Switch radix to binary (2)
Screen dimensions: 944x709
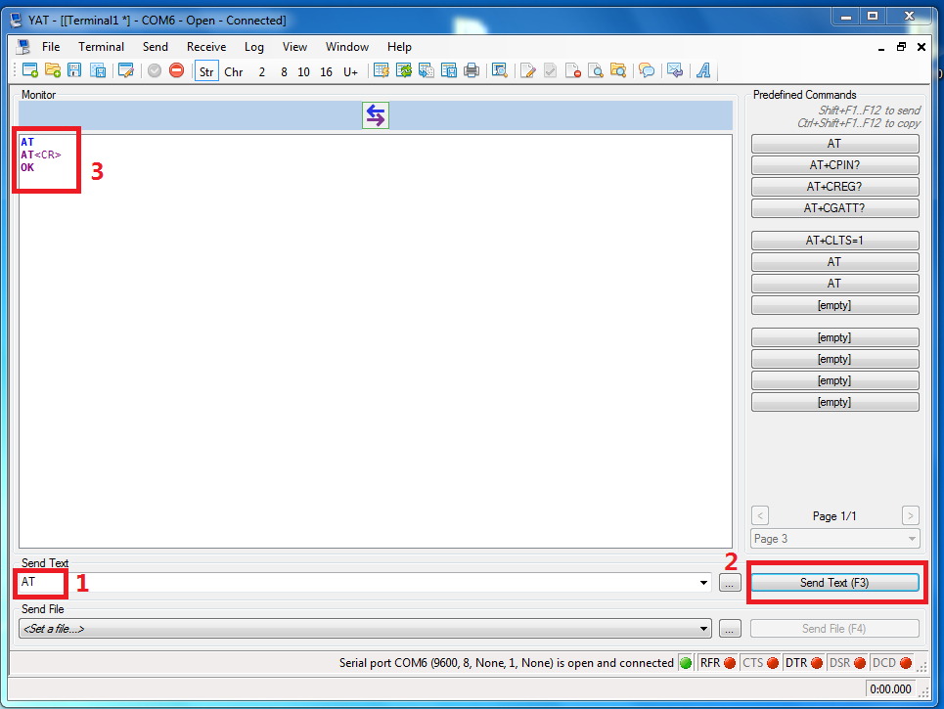pos(262,71)
